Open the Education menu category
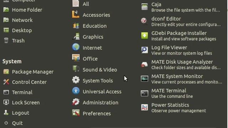The height and width of the screenshot is (128, 228). tap(95, 26)
